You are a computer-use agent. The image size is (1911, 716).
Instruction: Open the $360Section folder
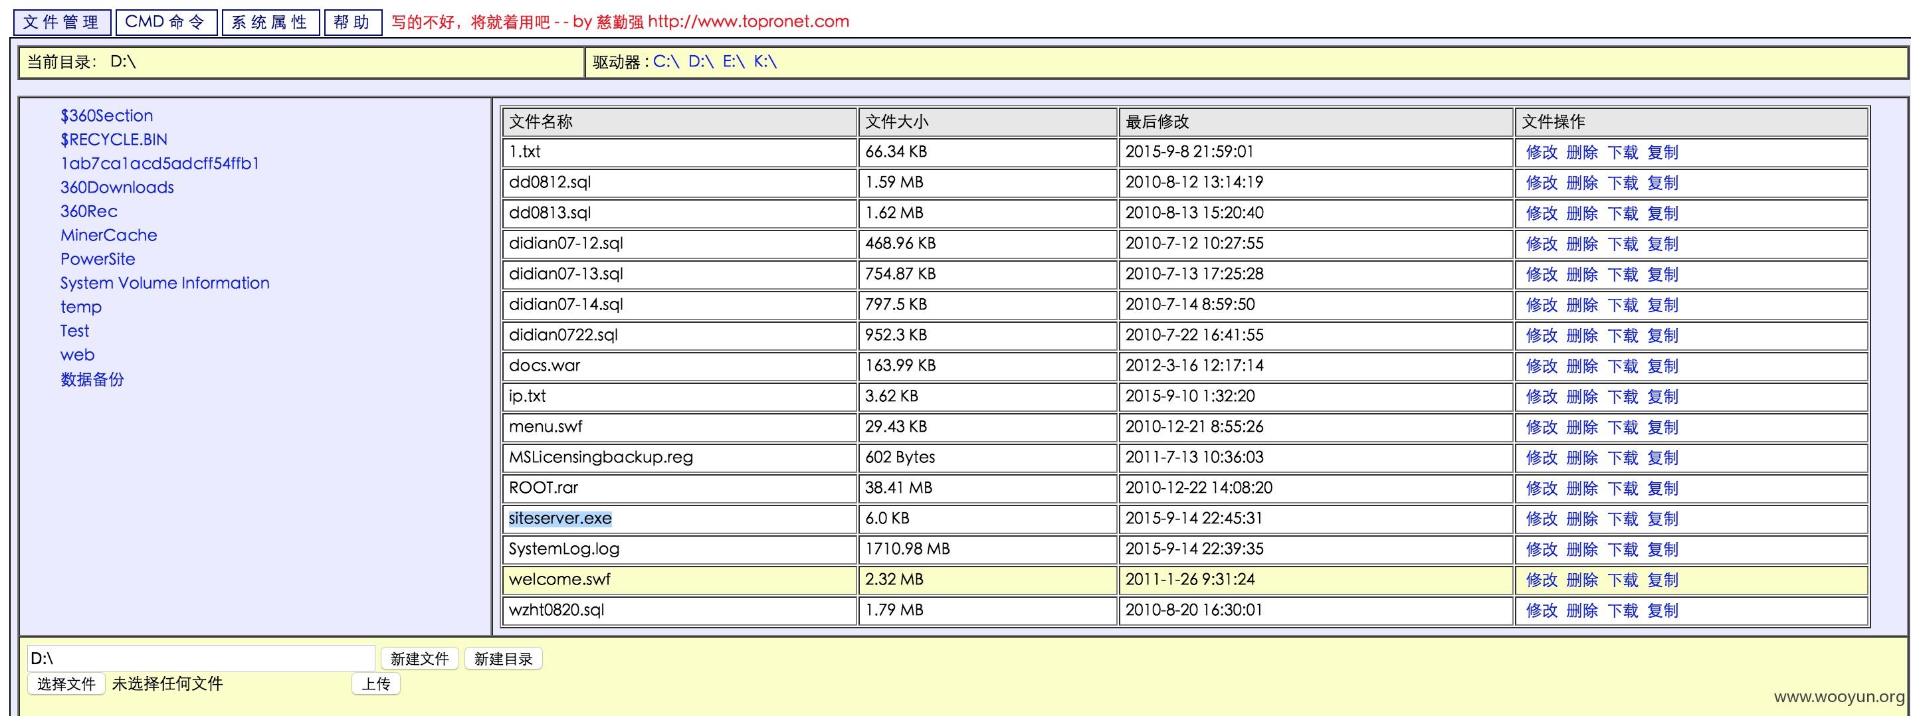[107, 116]
